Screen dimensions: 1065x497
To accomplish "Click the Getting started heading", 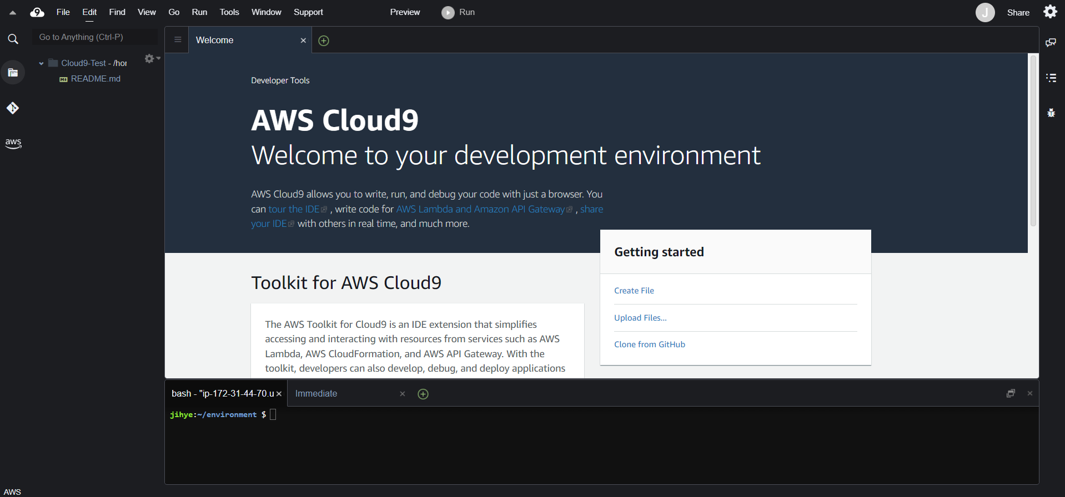I will [x=659, y=252].
